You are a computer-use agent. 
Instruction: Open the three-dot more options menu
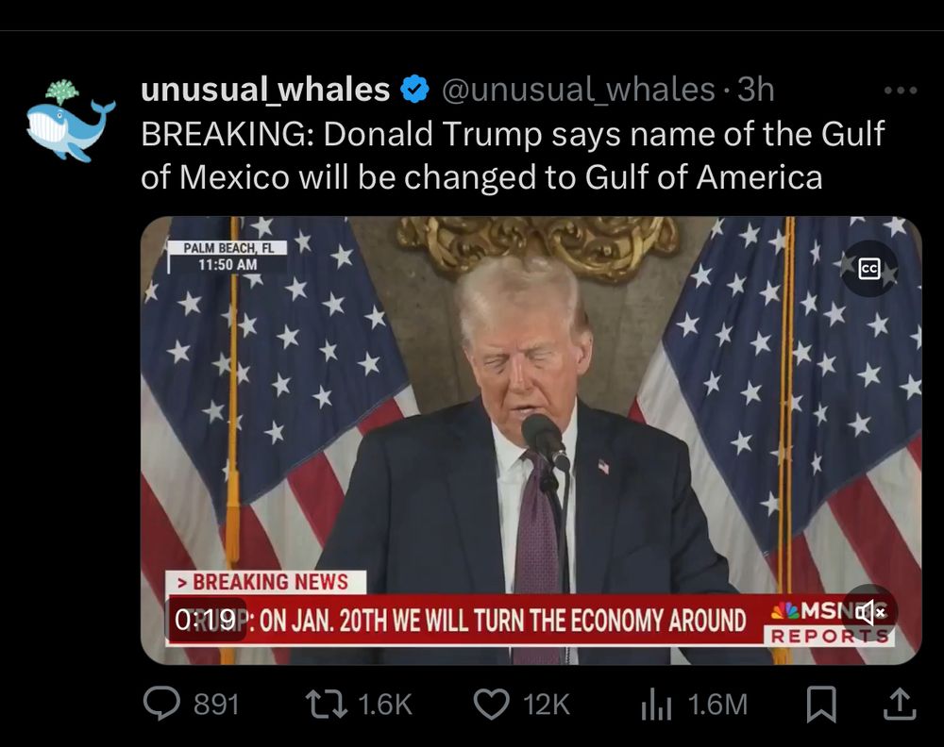coord(901,91)
